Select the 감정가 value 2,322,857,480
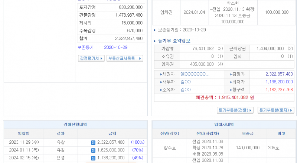The height and width of the screenshot is (163, 297). tap(279, 74)
